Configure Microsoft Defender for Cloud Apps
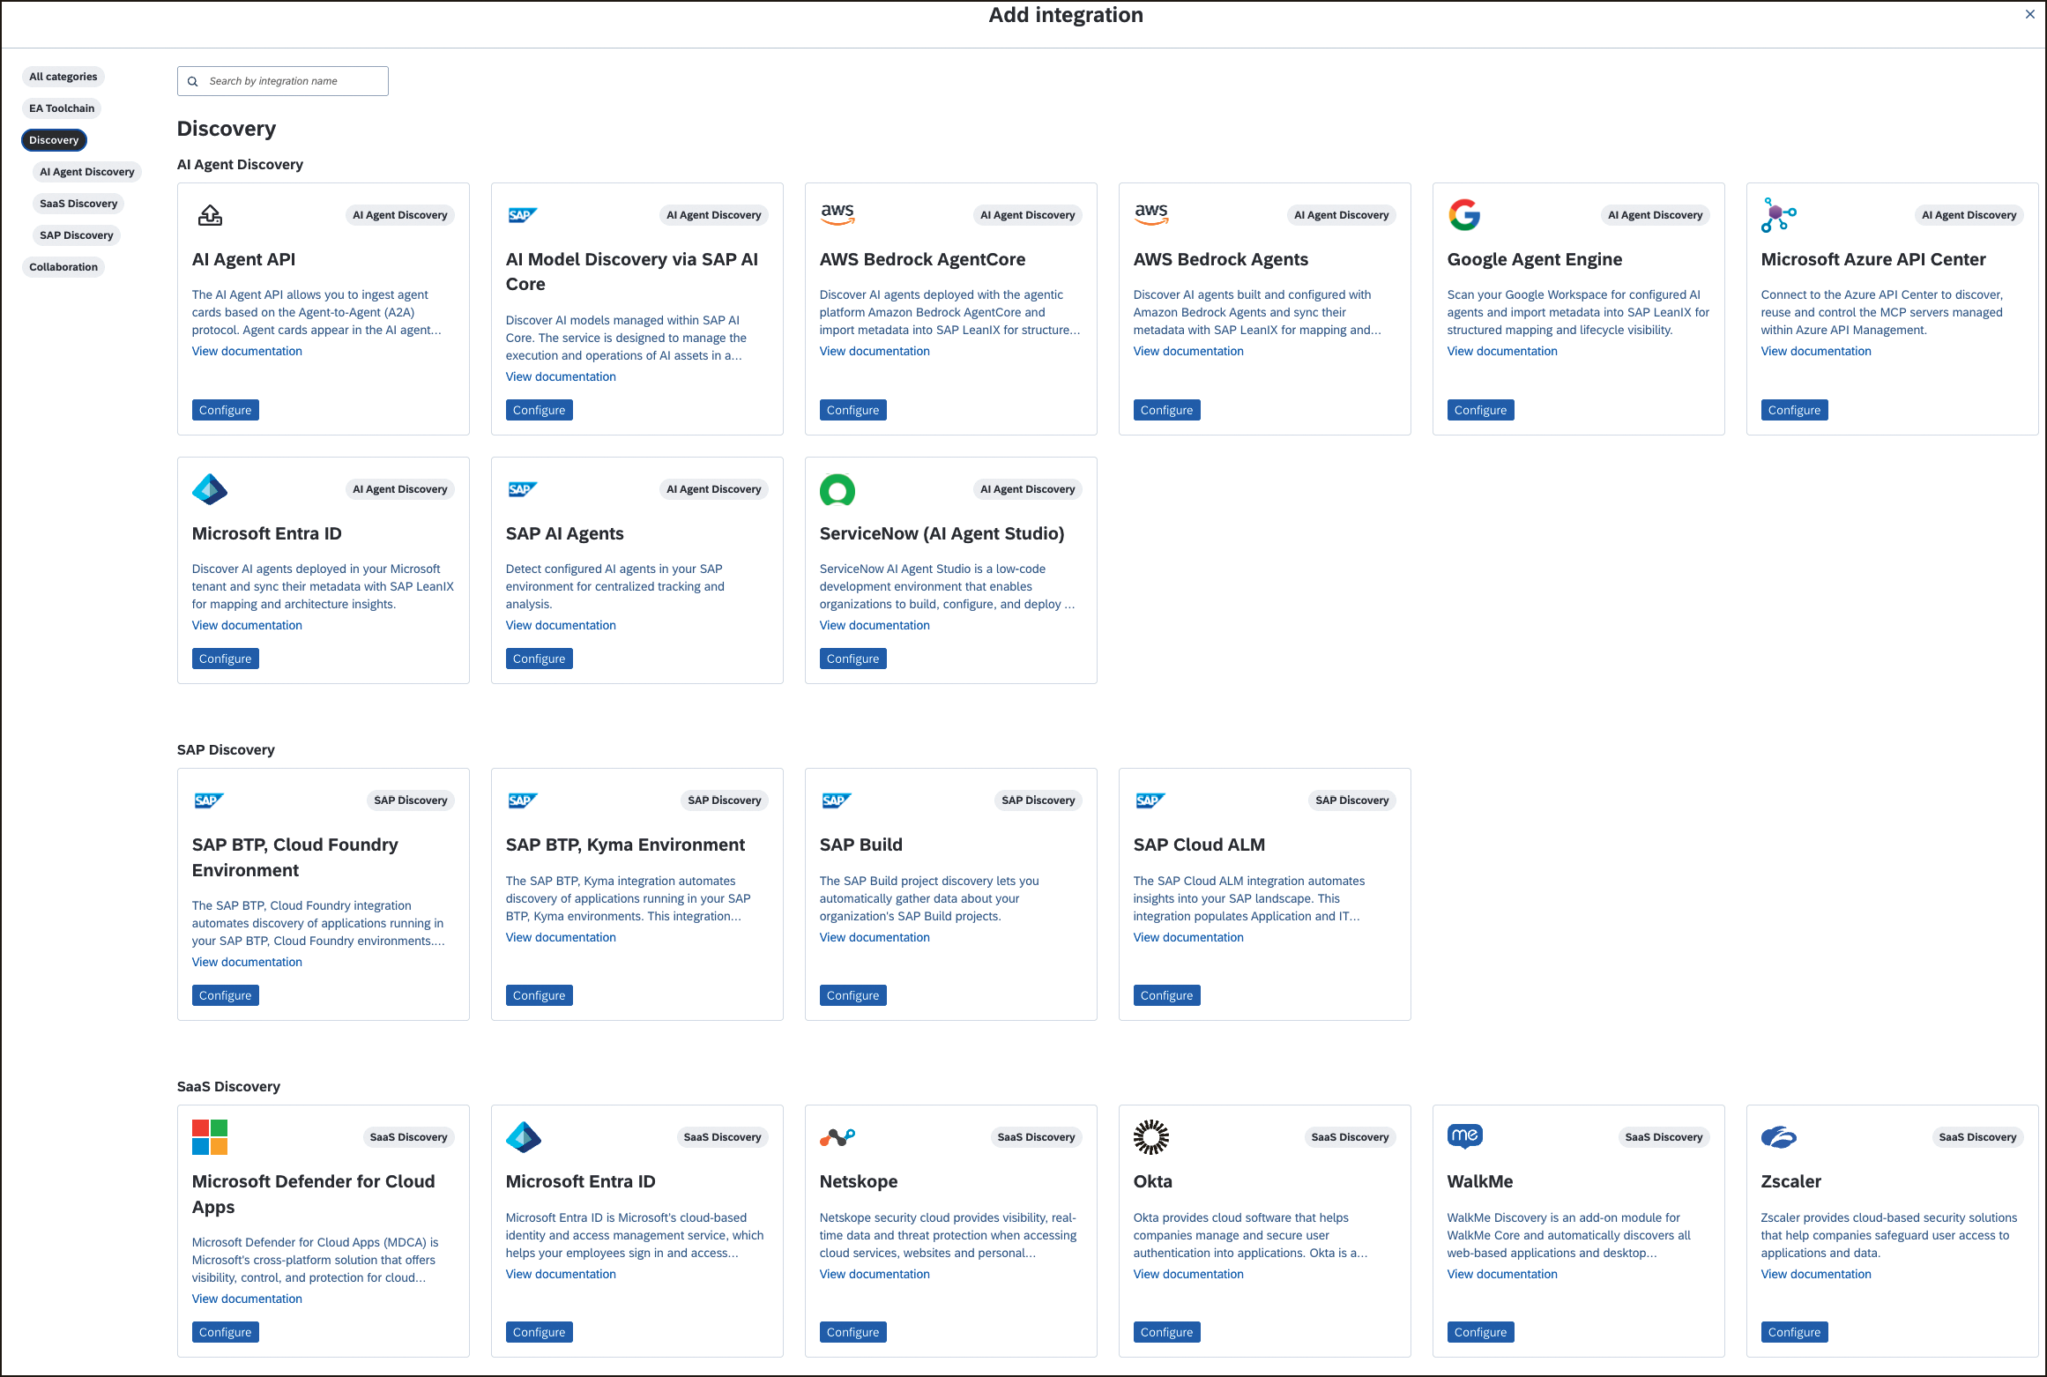 click(x=226, y=1332)
